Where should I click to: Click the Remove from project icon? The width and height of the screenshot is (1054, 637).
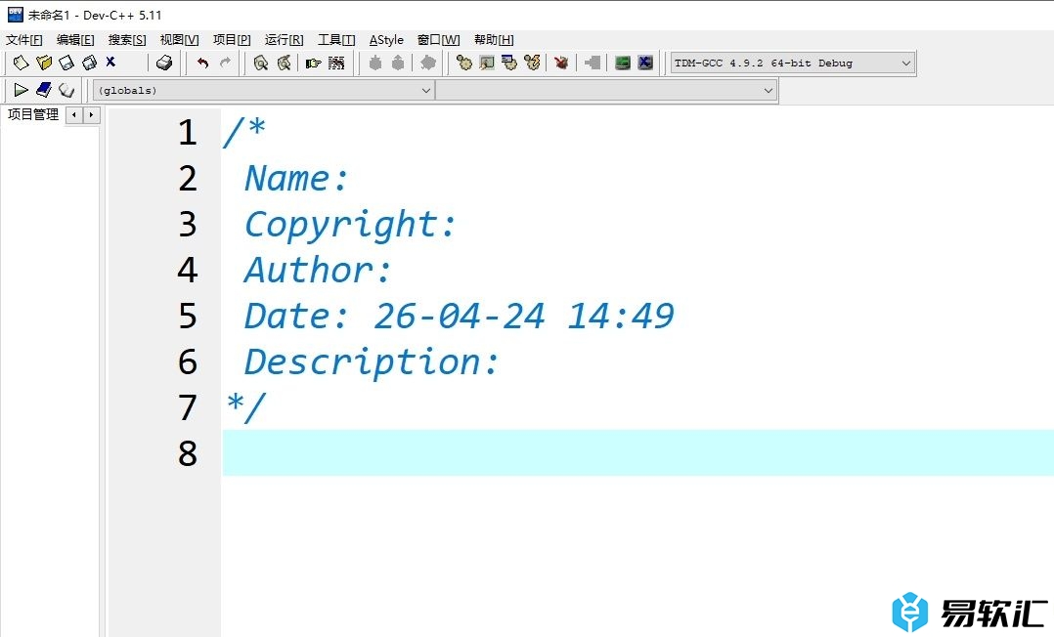(398, 63)
